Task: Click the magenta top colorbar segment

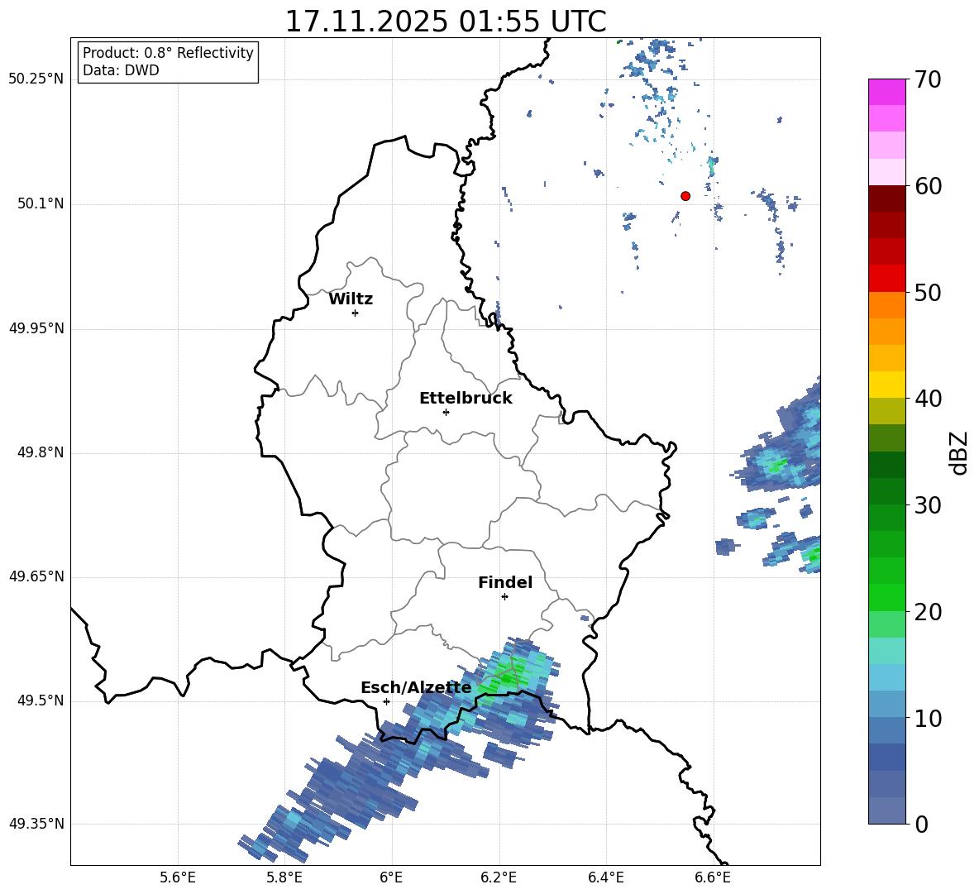Action: (x=887, y=93)
